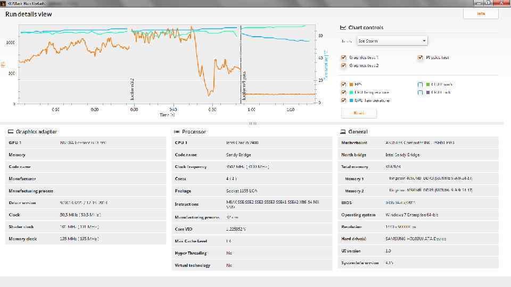This screenshot has width=511, height=287.
Task: Uncheck the Graphics test 1 checkbox
Action: pos(344,57)
